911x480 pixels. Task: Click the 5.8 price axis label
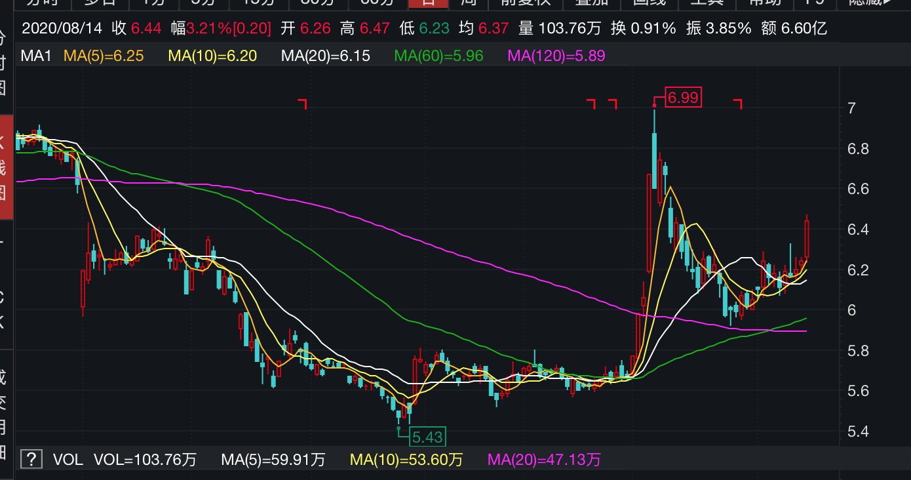857,351
